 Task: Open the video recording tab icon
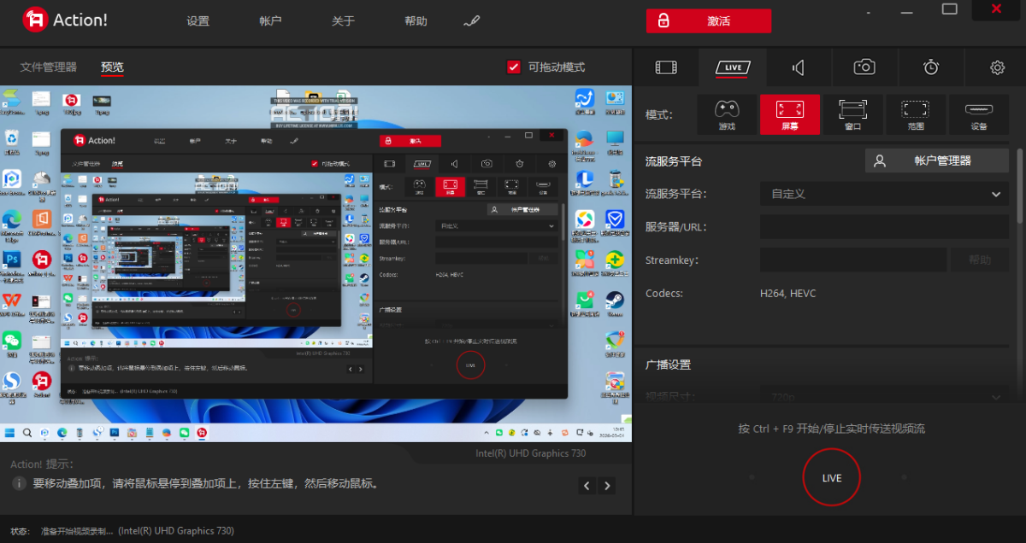[x=666, y=67]
